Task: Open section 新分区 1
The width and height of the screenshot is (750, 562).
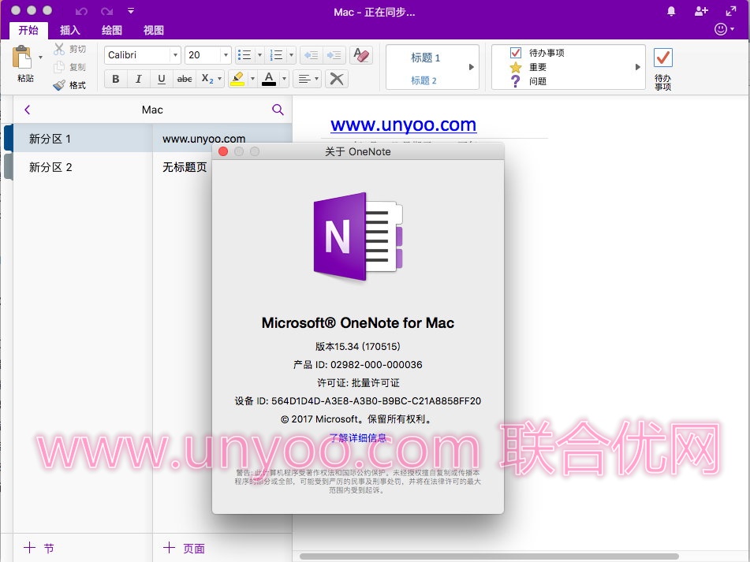Action: point(82,139)
